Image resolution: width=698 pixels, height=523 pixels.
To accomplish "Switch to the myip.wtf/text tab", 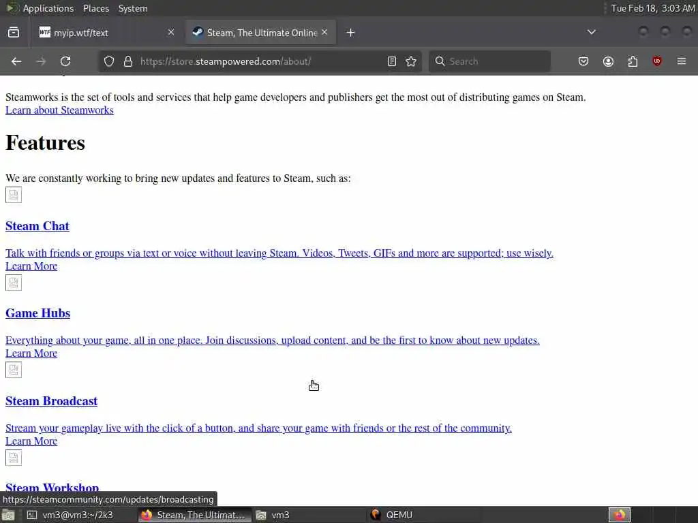I will point(107,33).
